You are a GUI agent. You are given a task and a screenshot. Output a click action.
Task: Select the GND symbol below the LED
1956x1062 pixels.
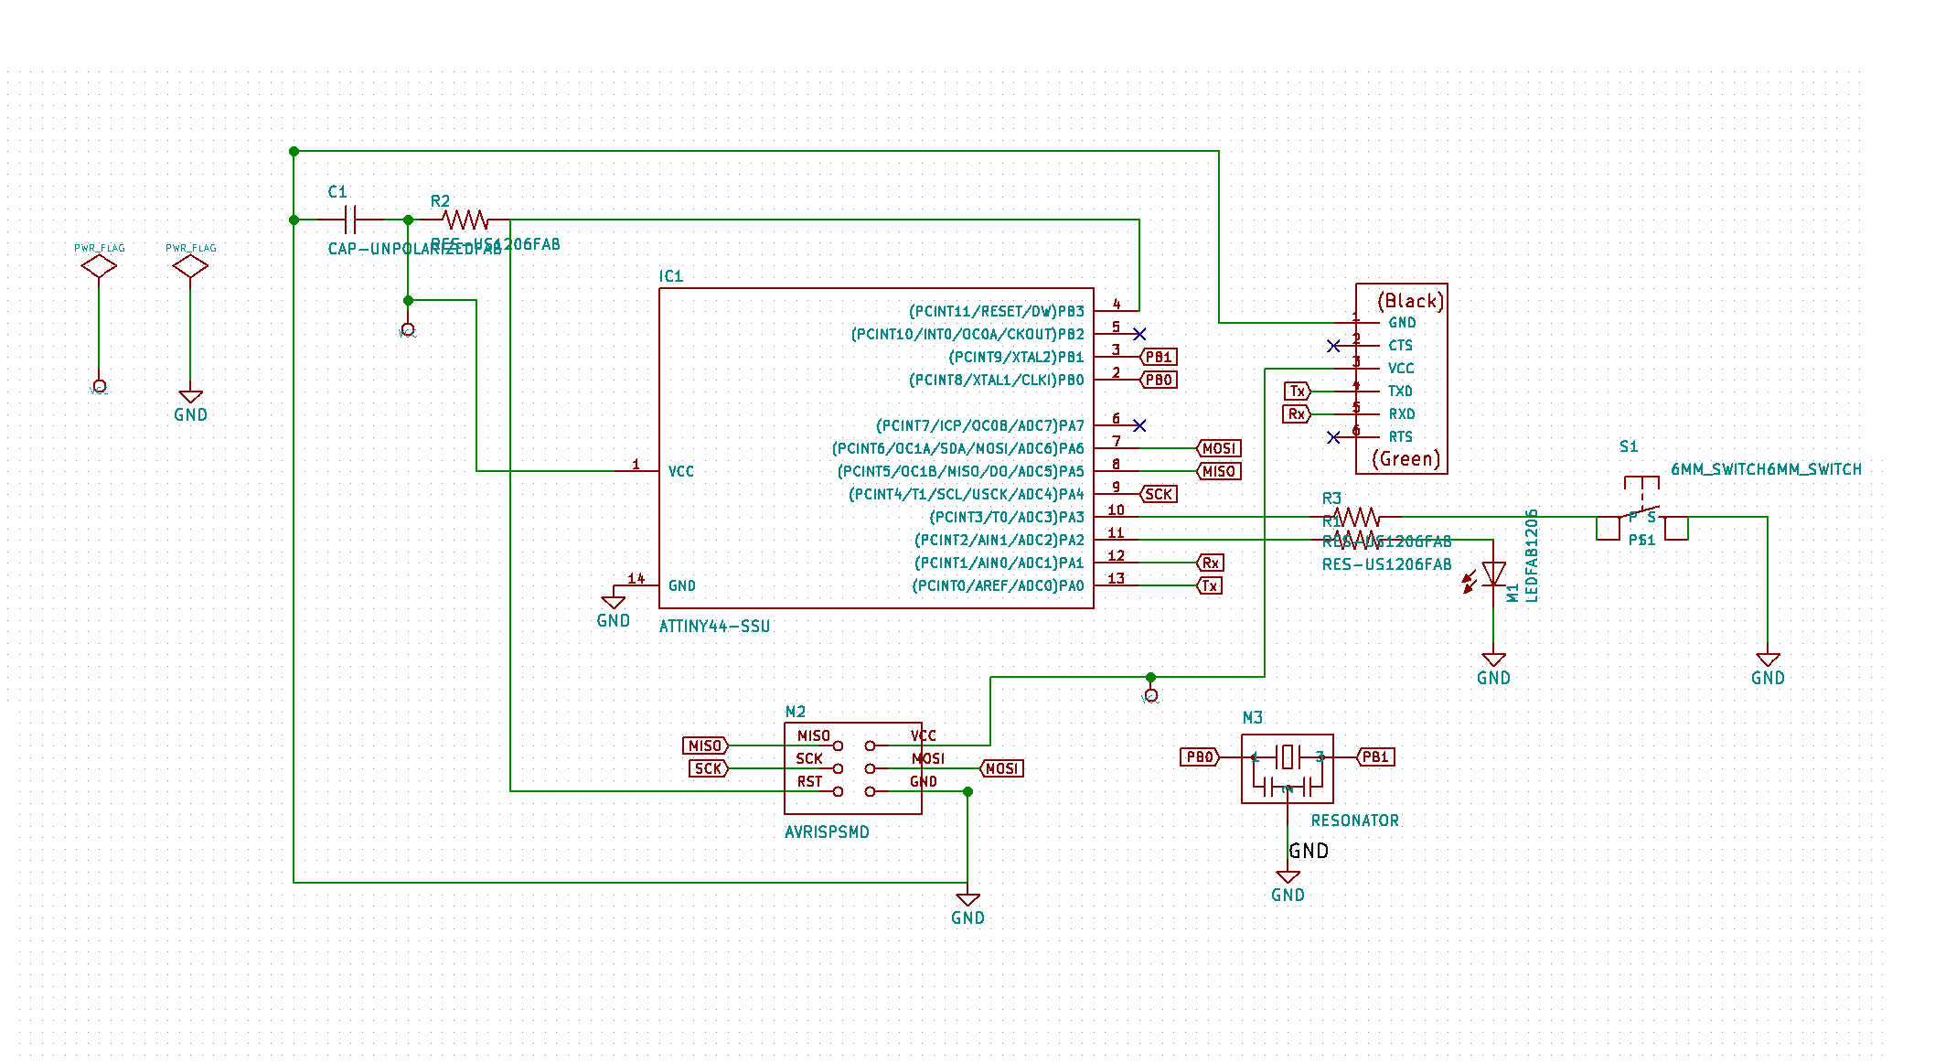pos(1493,660)
